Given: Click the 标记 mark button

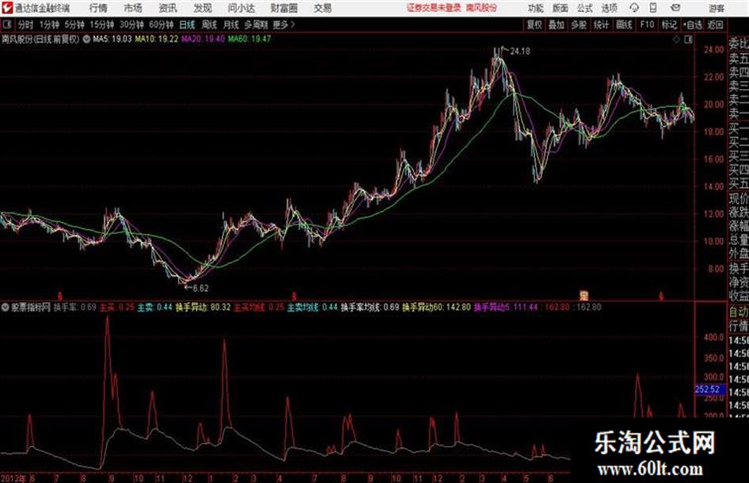Looking at the screenshot, I should coord(669,25).
